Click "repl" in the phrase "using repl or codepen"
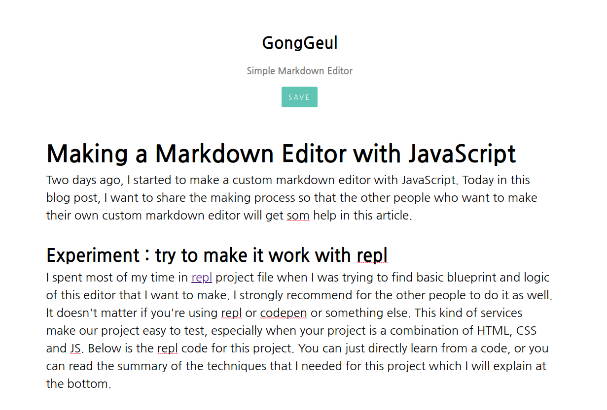The height and width of the screenshot is (410, 607). [x=232, y=313]
